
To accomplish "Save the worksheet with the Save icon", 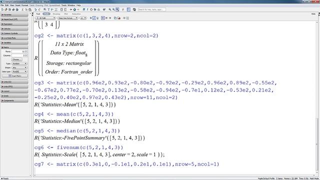I will tap(9, 9).
